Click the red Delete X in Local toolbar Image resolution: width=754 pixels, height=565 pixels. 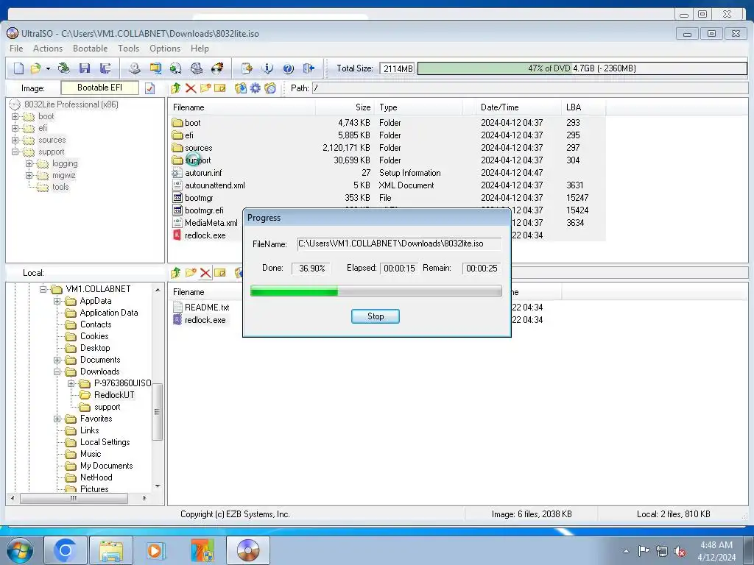(205, 273)
